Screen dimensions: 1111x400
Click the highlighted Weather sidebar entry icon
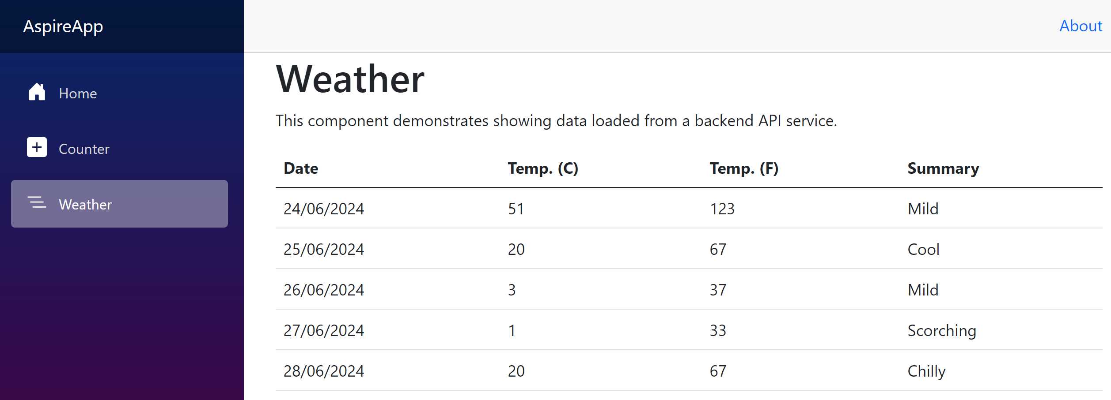pyautogui.click(x=37, y=203)
